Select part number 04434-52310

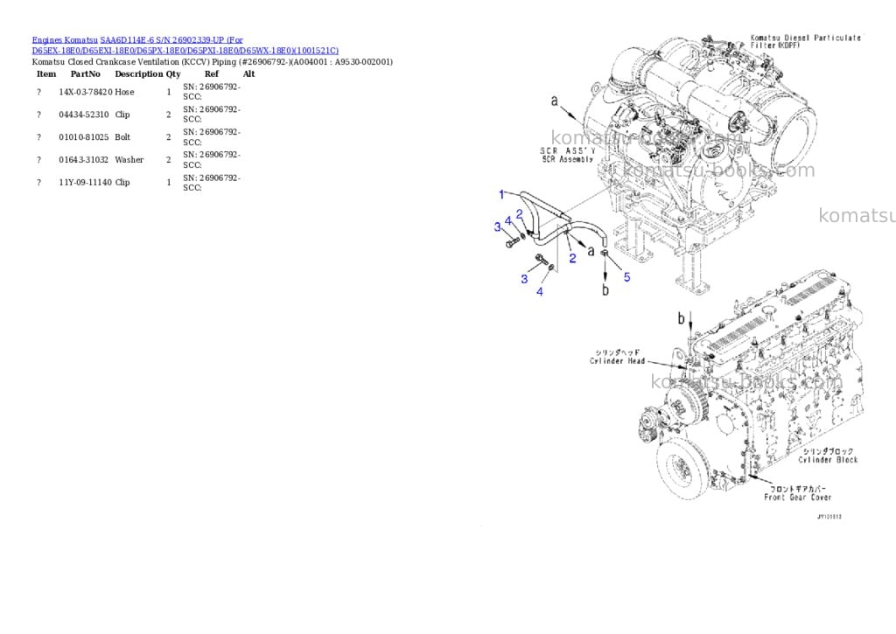84,115
